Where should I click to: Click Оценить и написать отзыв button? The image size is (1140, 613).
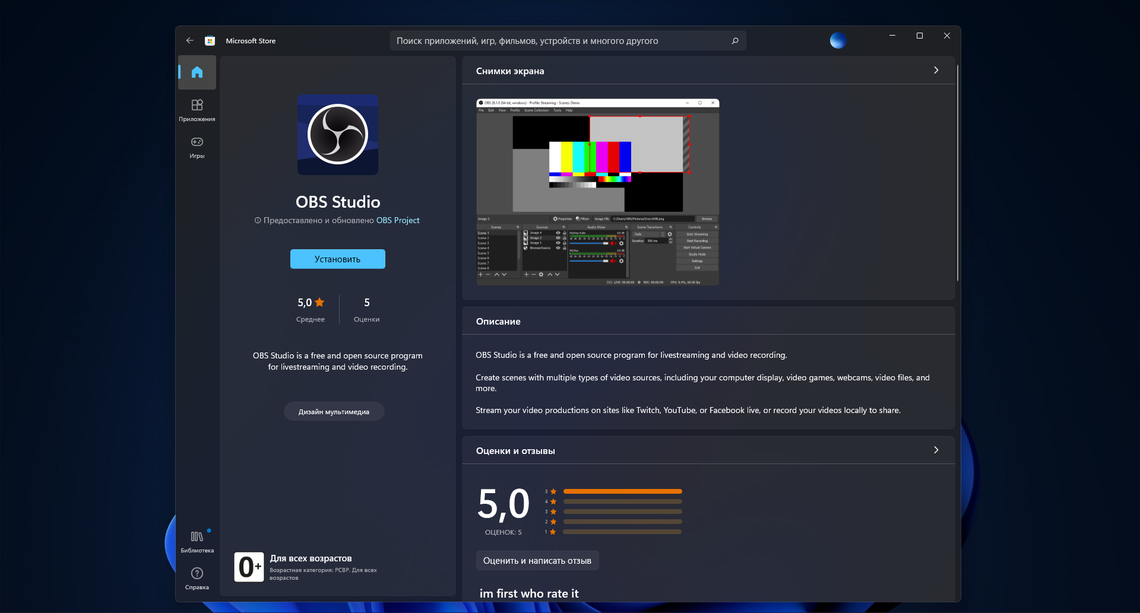[x=537, y=561]
